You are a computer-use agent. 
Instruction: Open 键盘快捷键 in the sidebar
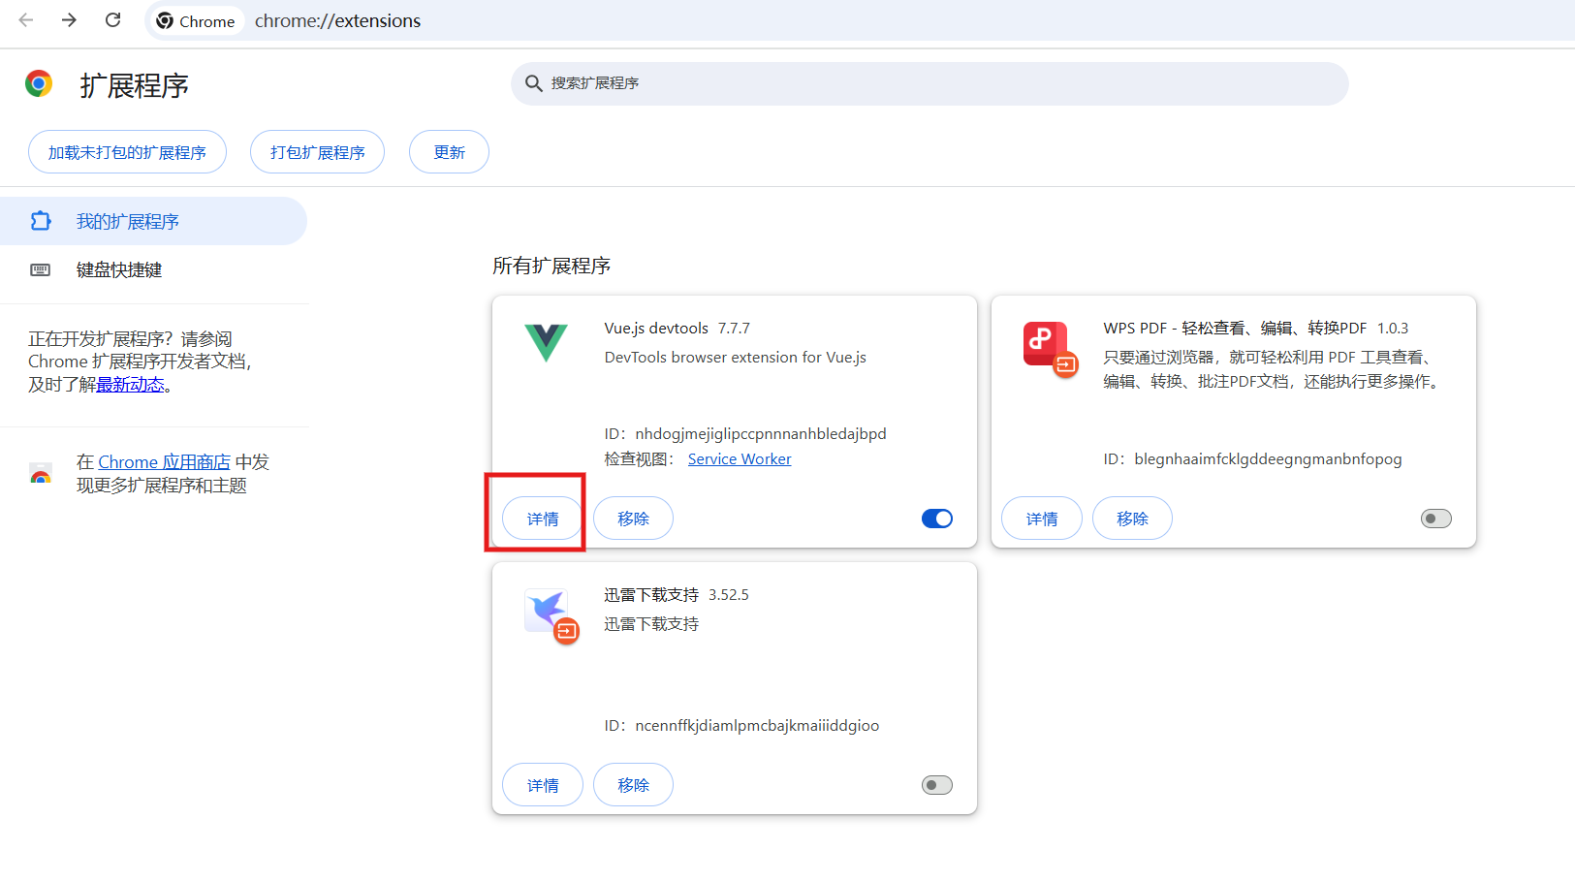tap(153, 269)
